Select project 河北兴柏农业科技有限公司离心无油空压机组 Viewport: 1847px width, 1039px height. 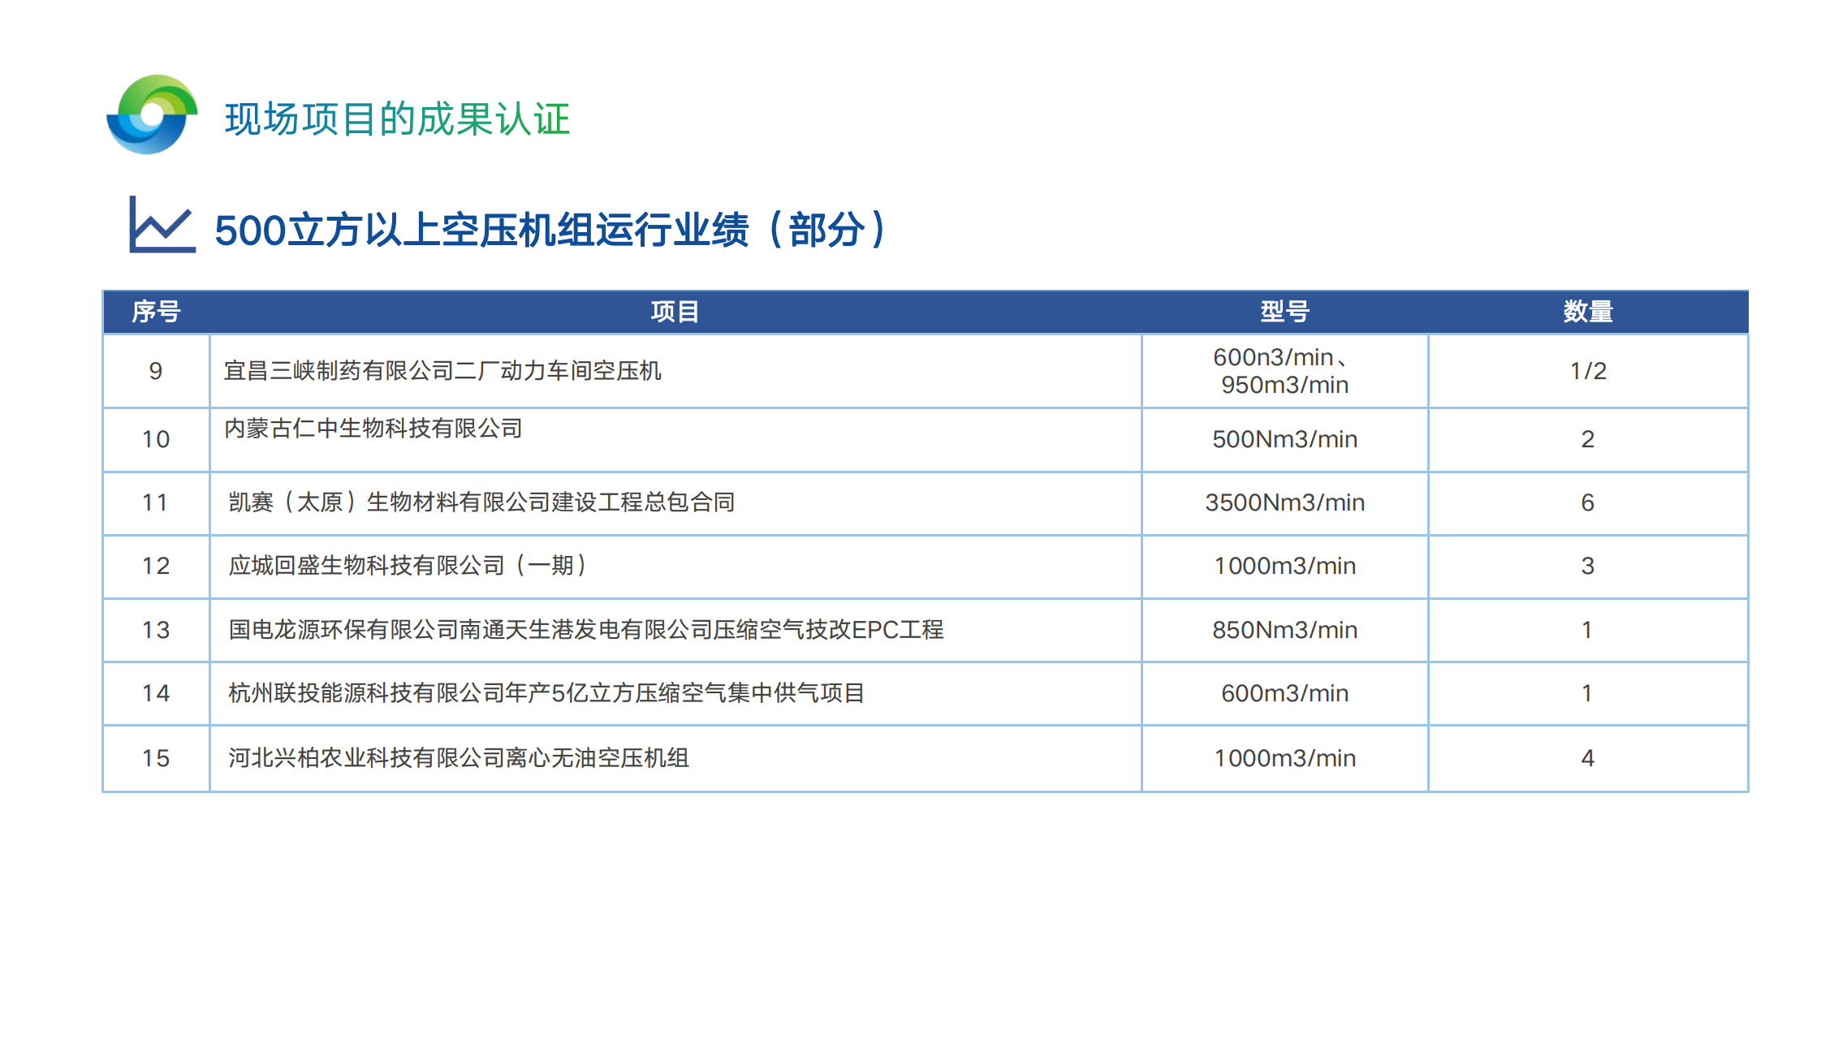(459, 758)
